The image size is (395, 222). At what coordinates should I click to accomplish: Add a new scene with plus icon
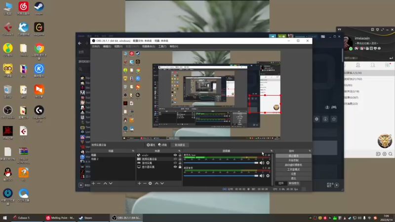pos(93,183)
